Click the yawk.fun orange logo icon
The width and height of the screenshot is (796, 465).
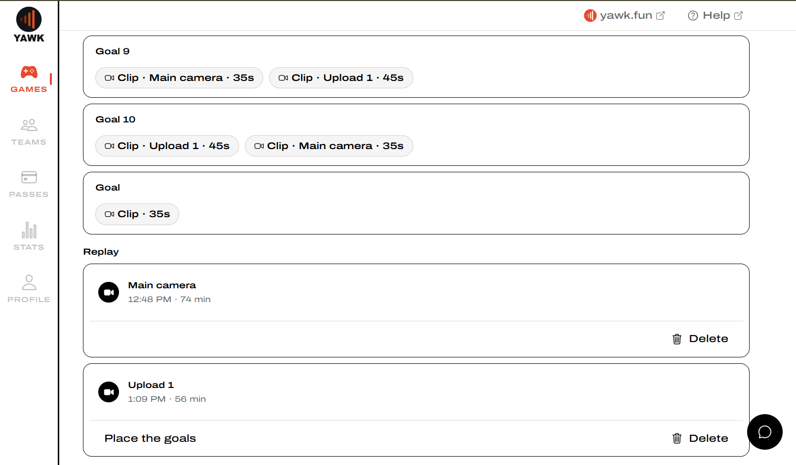pyautogui.click(x=590, y=16)
